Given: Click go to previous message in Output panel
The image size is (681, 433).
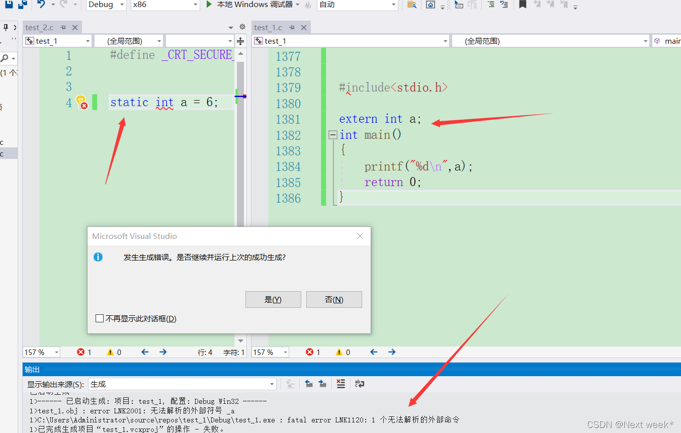Looking at the screenshot, I should (x=309, y=384).
